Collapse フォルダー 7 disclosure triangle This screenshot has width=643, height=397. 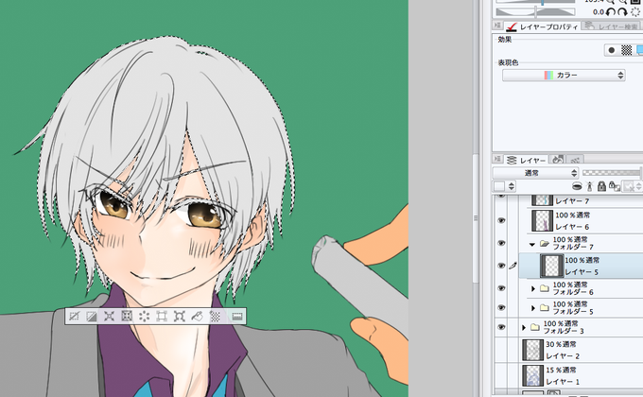tap(532, 245)
